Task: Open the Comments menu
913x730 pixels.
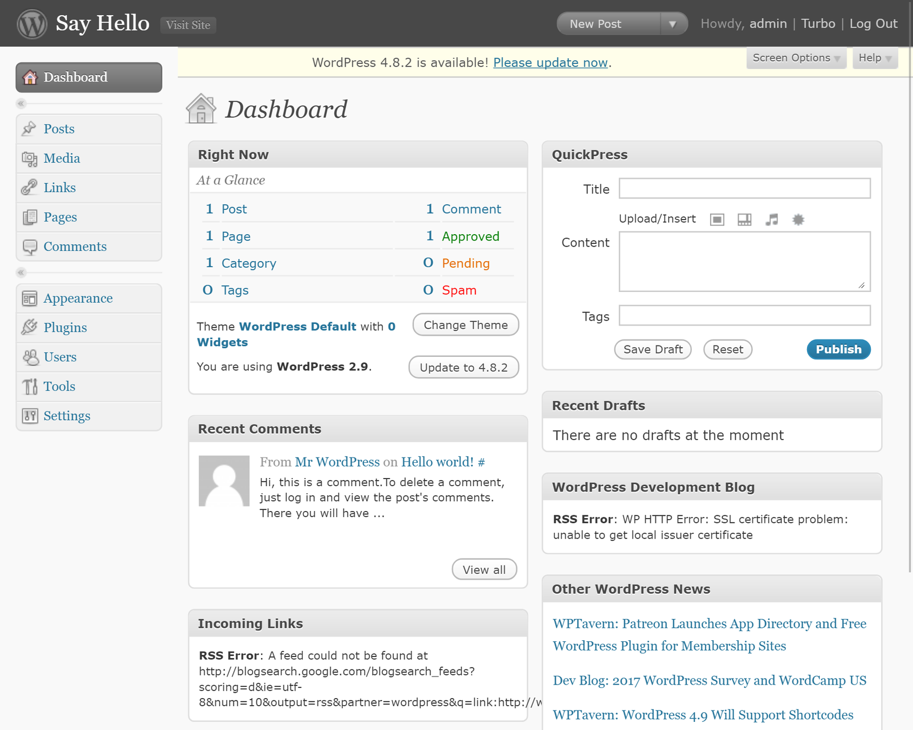Action: point(89,247)
